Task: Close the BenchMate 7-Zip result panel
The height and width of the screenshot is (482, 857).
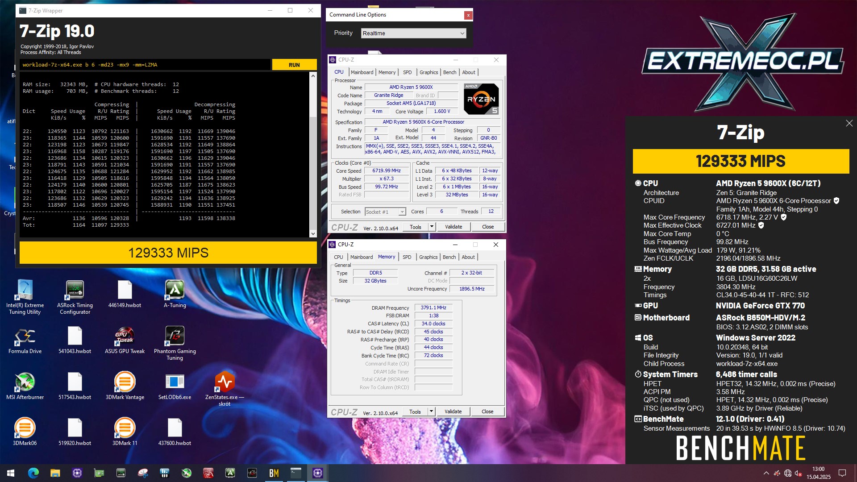Action: (849, 123)
